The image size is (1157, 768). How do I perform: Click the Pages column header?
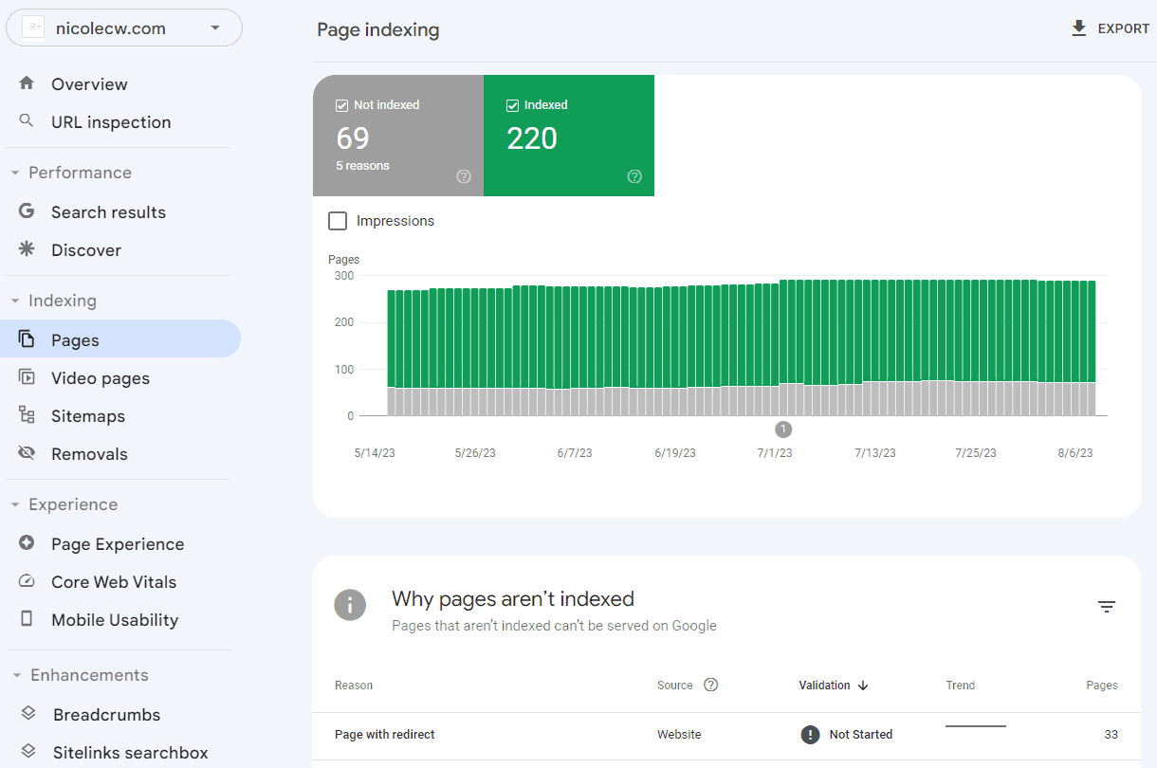tap(1102, 686)
